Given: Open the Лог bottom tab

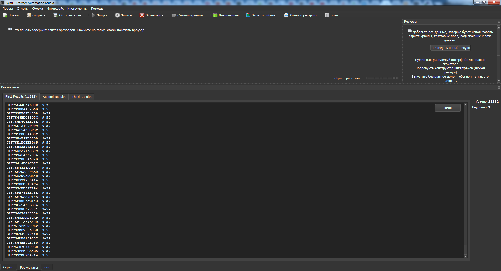Looking at the screenshot, I should click(47, 267).
